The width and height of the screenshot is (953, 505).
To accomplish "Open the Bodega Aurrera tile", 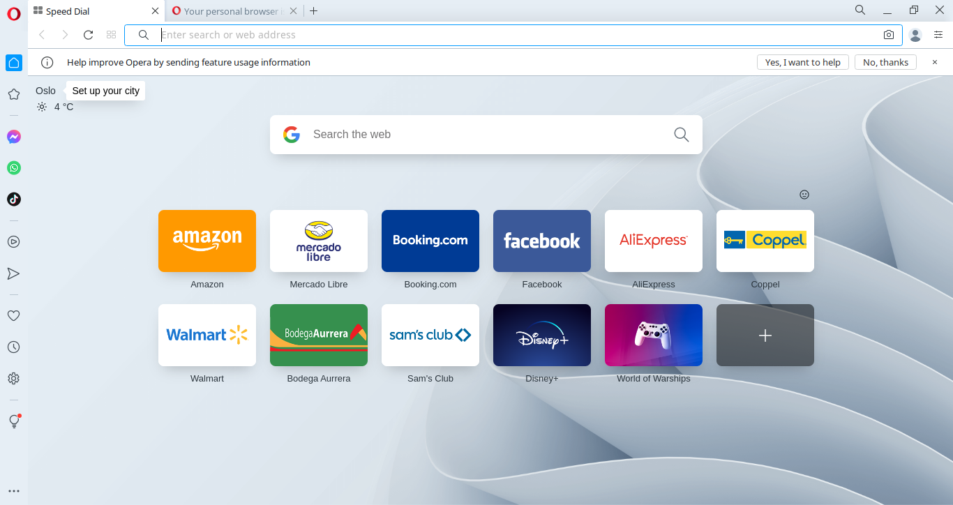I will click(x=319, y=335).
